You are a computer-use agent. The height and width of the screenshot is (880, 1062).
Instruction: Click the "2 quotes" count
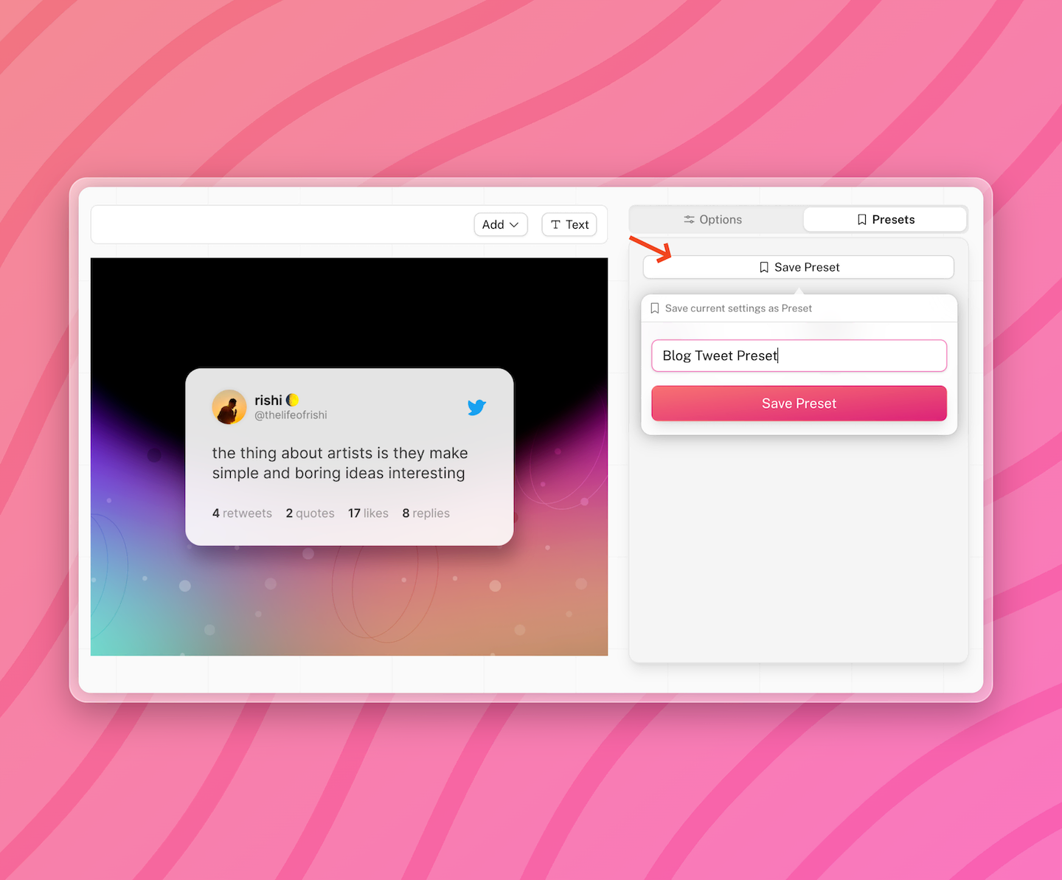tap(310, 513)
